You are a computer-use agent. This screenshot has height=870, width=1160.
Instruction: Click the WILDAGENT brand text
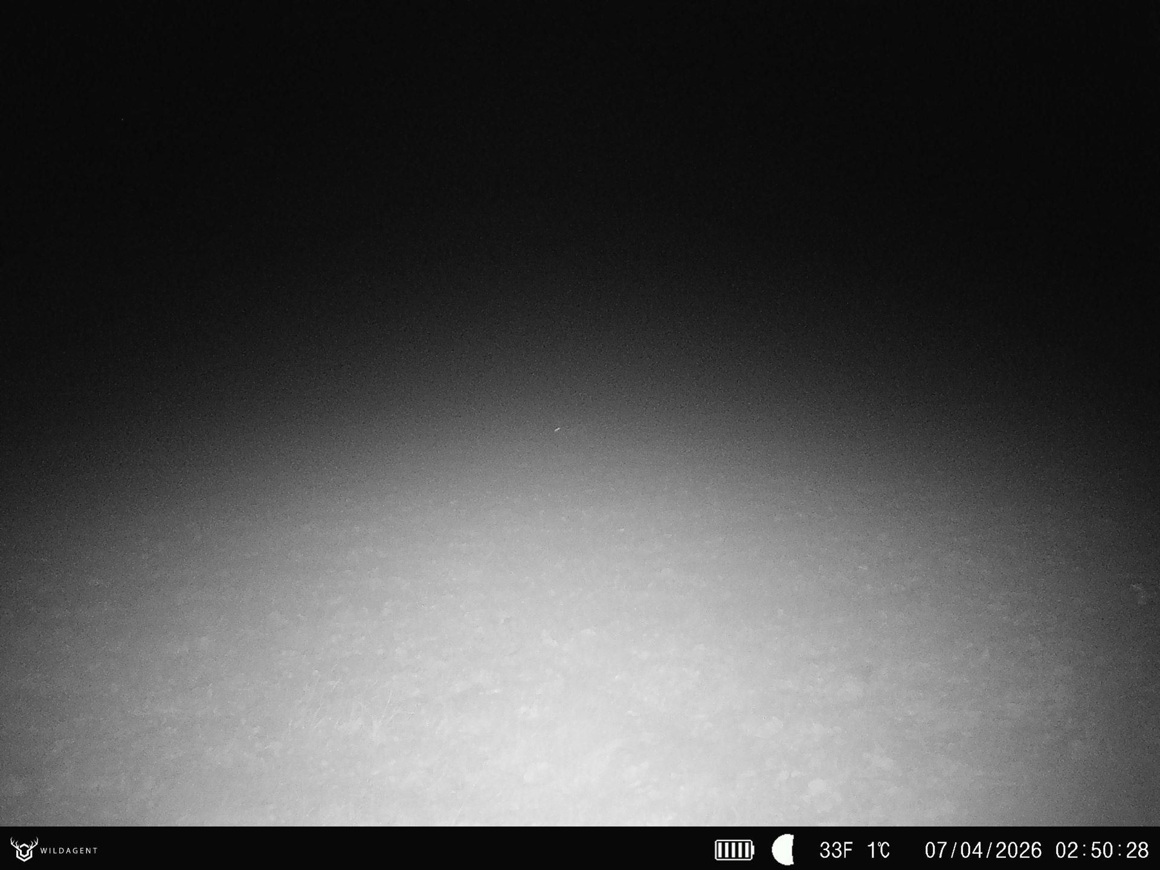[68, 851]
